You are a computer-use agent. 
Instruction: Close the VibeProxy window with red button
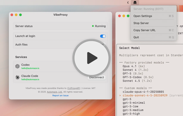click(12, 15)
